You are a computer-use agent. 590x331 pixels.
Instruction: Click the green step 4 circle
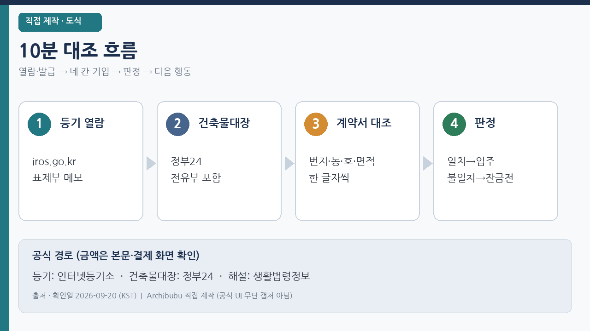click(x=454, y=124)
